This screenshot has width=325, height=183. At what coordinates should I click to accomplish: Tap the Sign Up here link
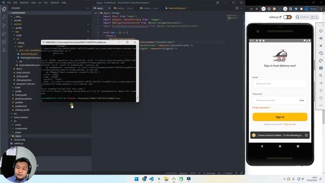pos(290,124)
